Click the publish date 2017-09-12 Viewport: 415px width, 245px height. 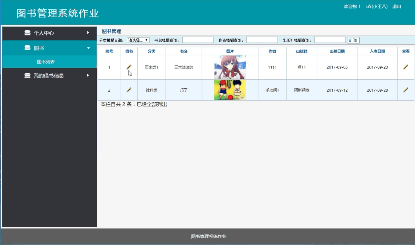[337, 90]
